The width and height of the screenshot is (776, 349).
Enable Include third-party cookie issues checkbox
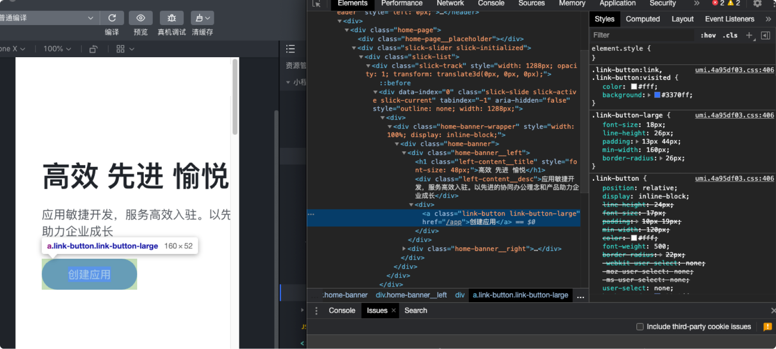click(x=640, y=327)
